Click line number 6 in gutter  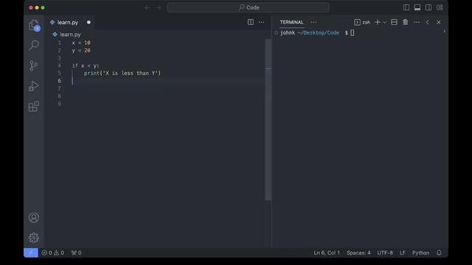(59, 81)
